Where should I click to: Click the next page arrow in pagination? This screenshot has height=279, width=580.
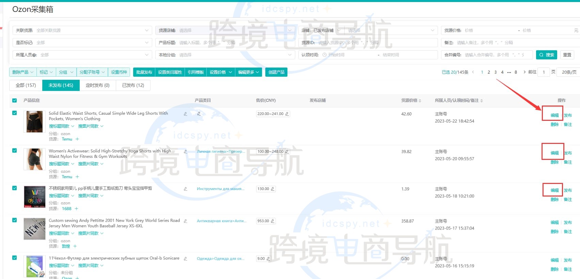point(524,72)
